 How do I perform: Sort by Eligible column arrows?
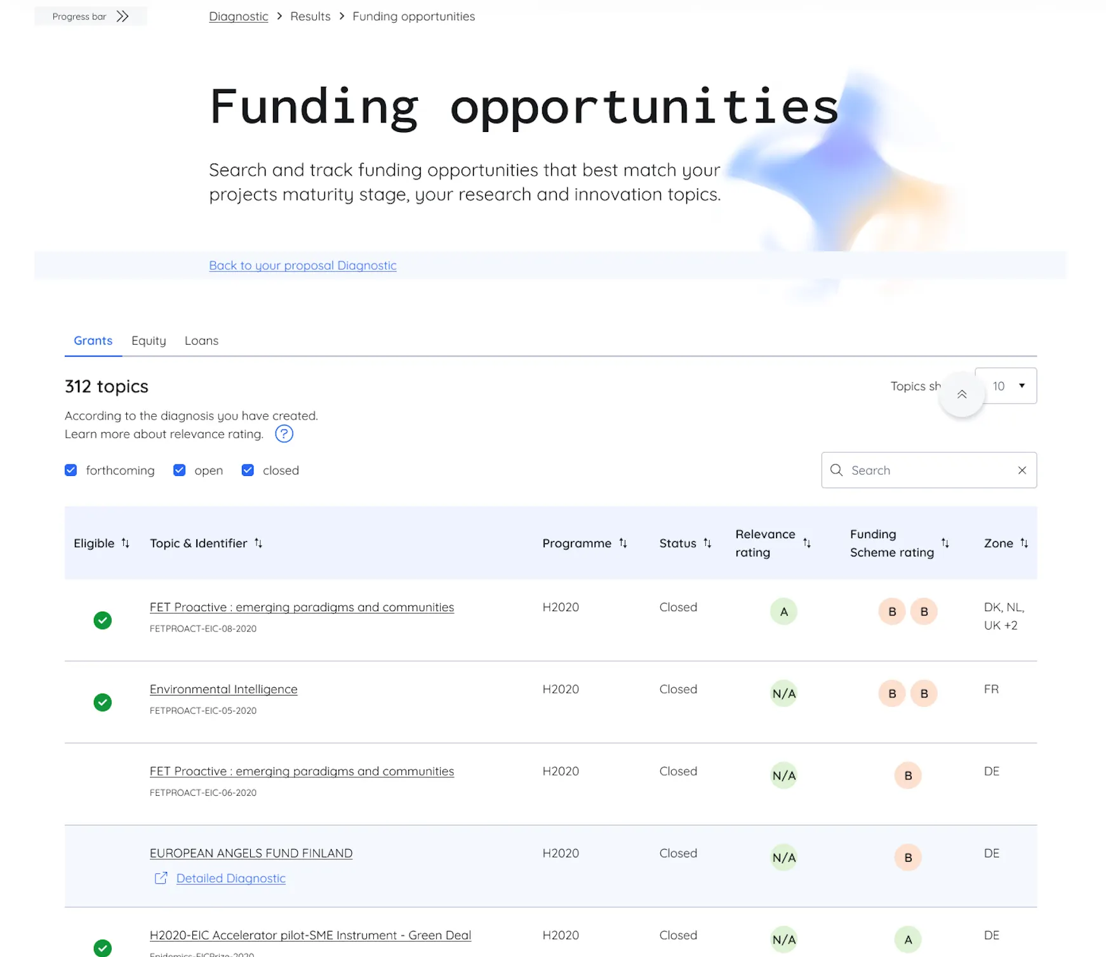[x=126, y=543]
